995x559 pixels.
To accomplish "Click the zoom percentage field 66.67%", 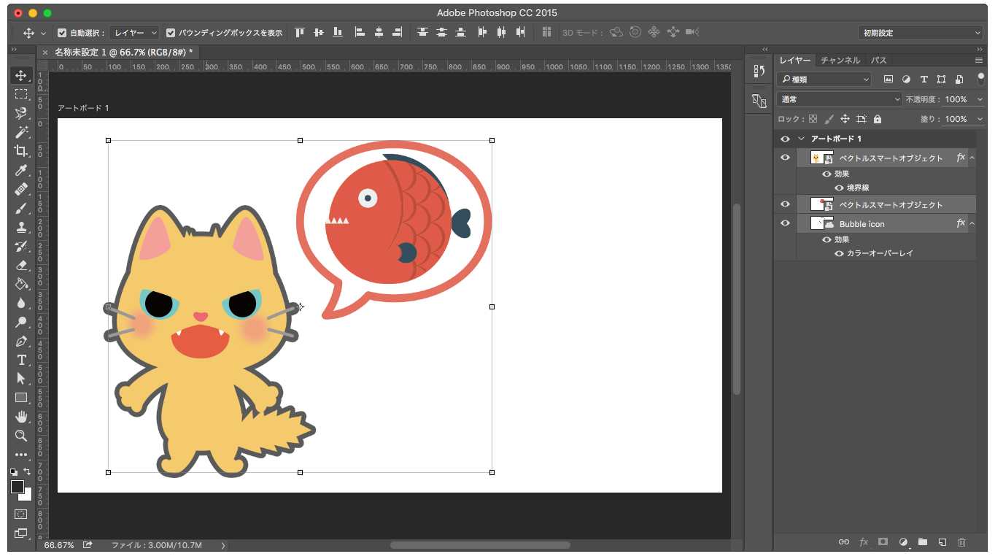I will point(58,545).
